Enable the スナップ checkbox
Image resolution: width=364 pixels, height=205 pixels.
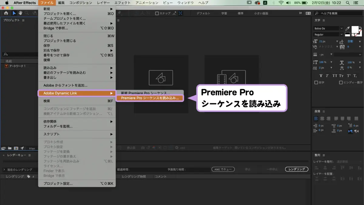tap(157, 13)
